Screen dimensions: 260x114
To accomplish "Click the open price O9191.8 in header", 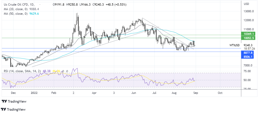I will (59, 5).
